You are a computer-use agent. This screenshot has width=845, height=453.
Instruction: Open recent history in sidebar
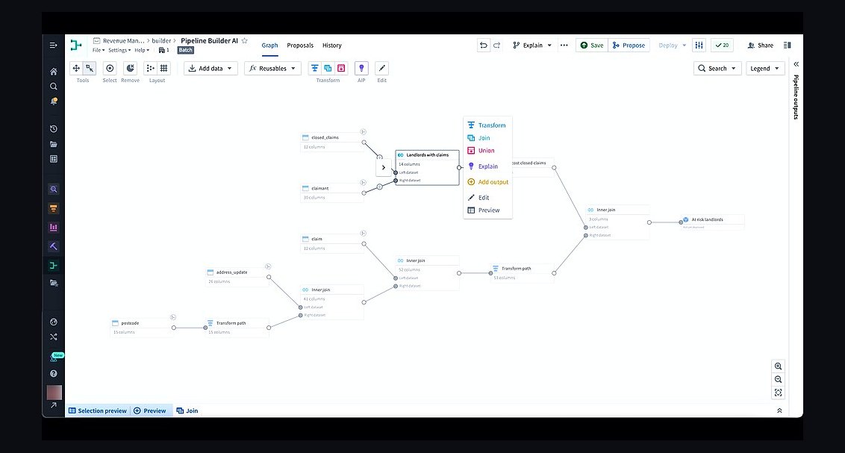(x=53, y=129)
